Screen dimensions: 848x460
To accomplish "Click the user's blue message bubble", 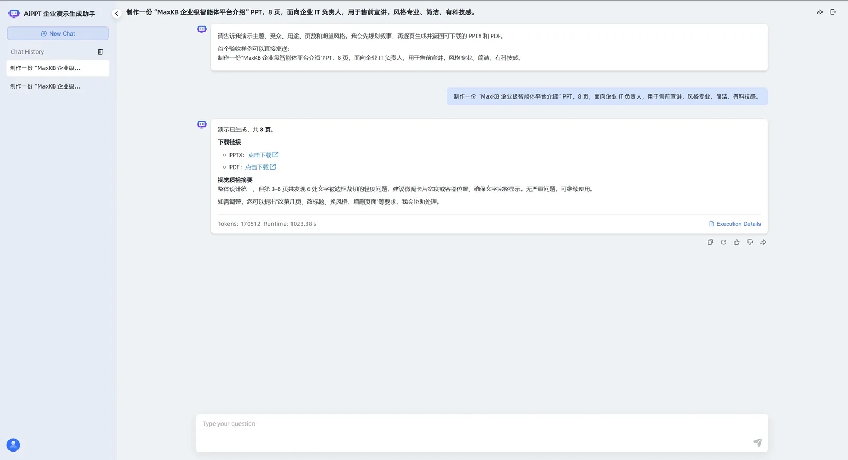I will pyautogui.click(x=607, y=96).
